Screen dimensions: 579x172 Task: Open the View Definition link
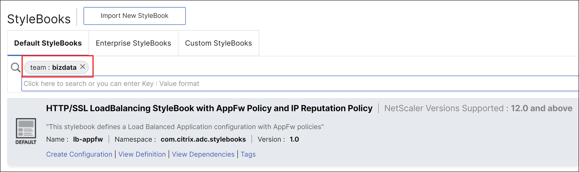click(x=142, y=154)
